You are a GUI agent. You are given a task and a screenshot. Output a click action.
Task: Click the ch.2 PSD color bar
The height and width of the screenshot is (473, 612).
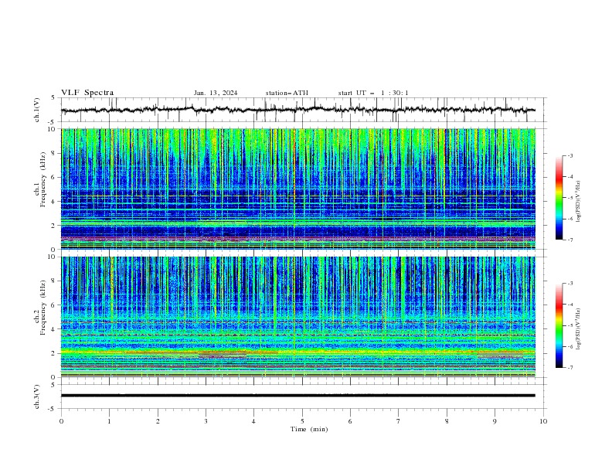pos(559,325)
